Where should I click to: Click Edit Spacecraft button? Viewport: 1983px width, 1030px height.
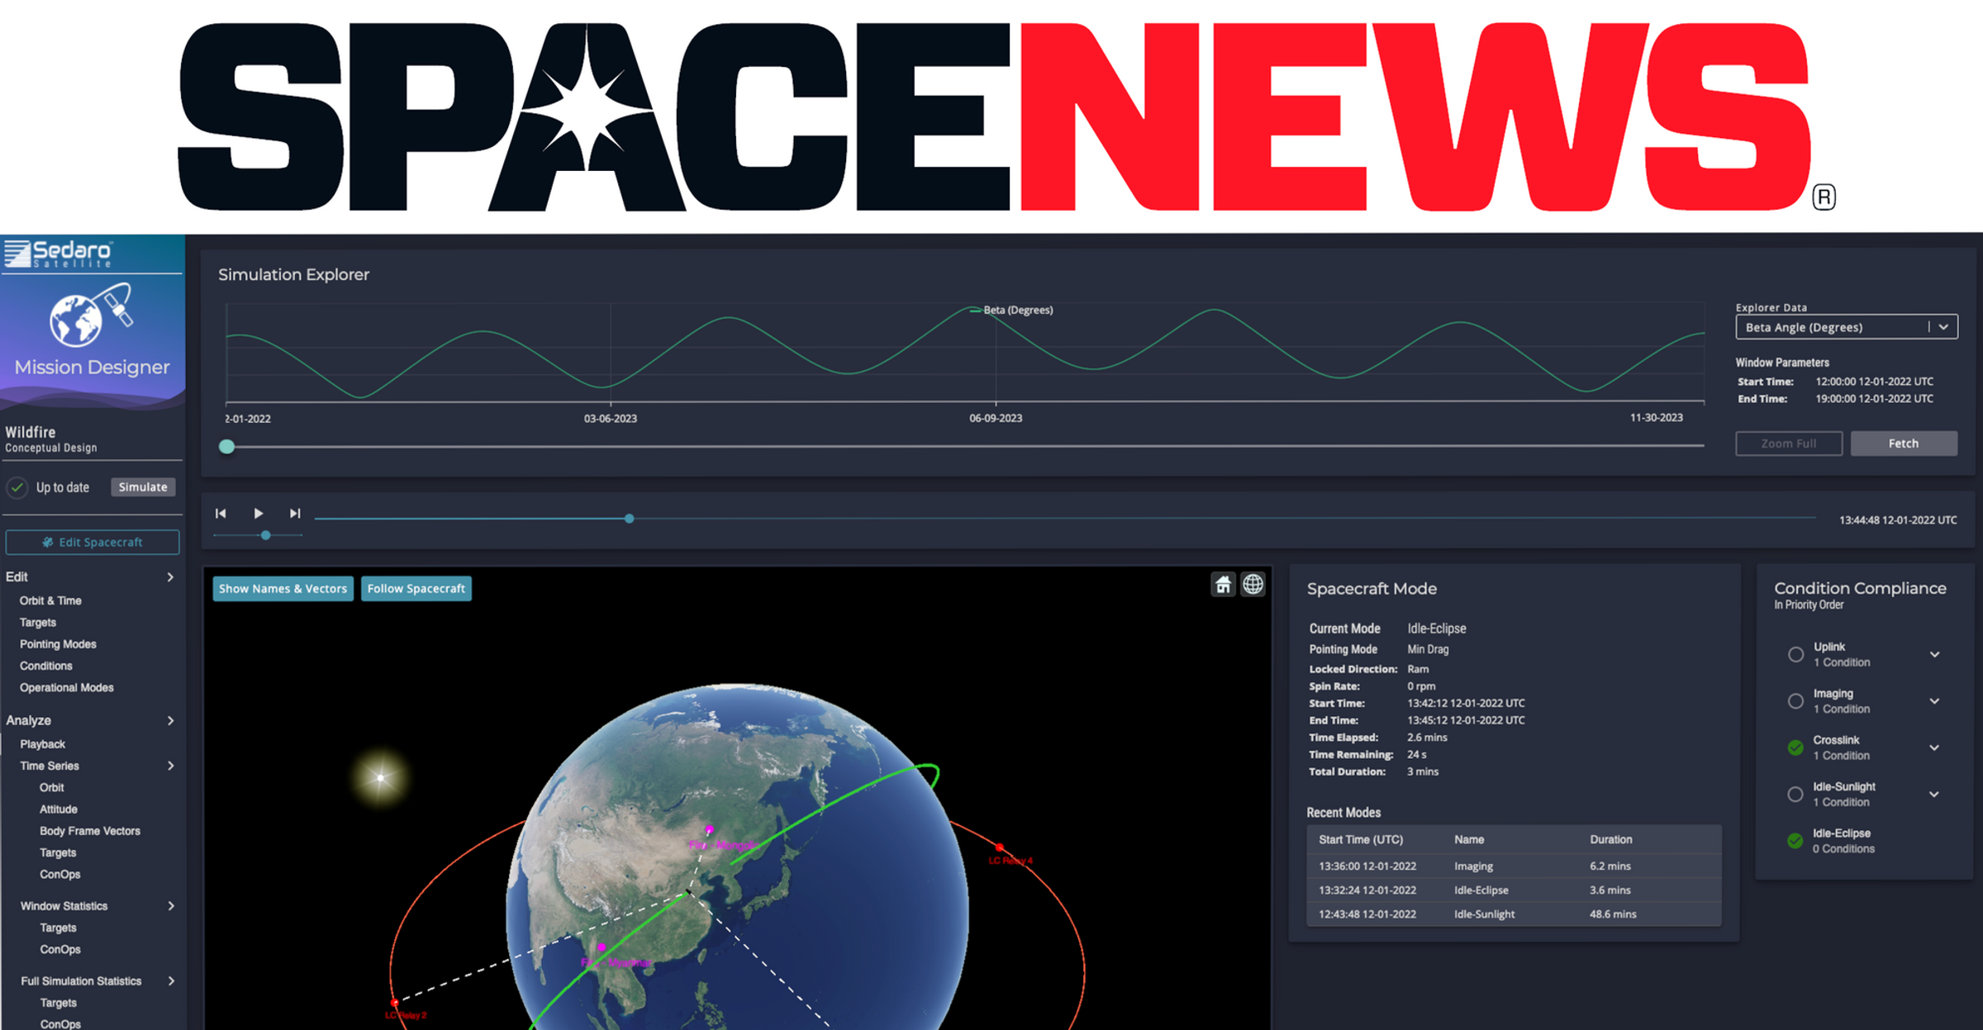click(x=93, y=542)
